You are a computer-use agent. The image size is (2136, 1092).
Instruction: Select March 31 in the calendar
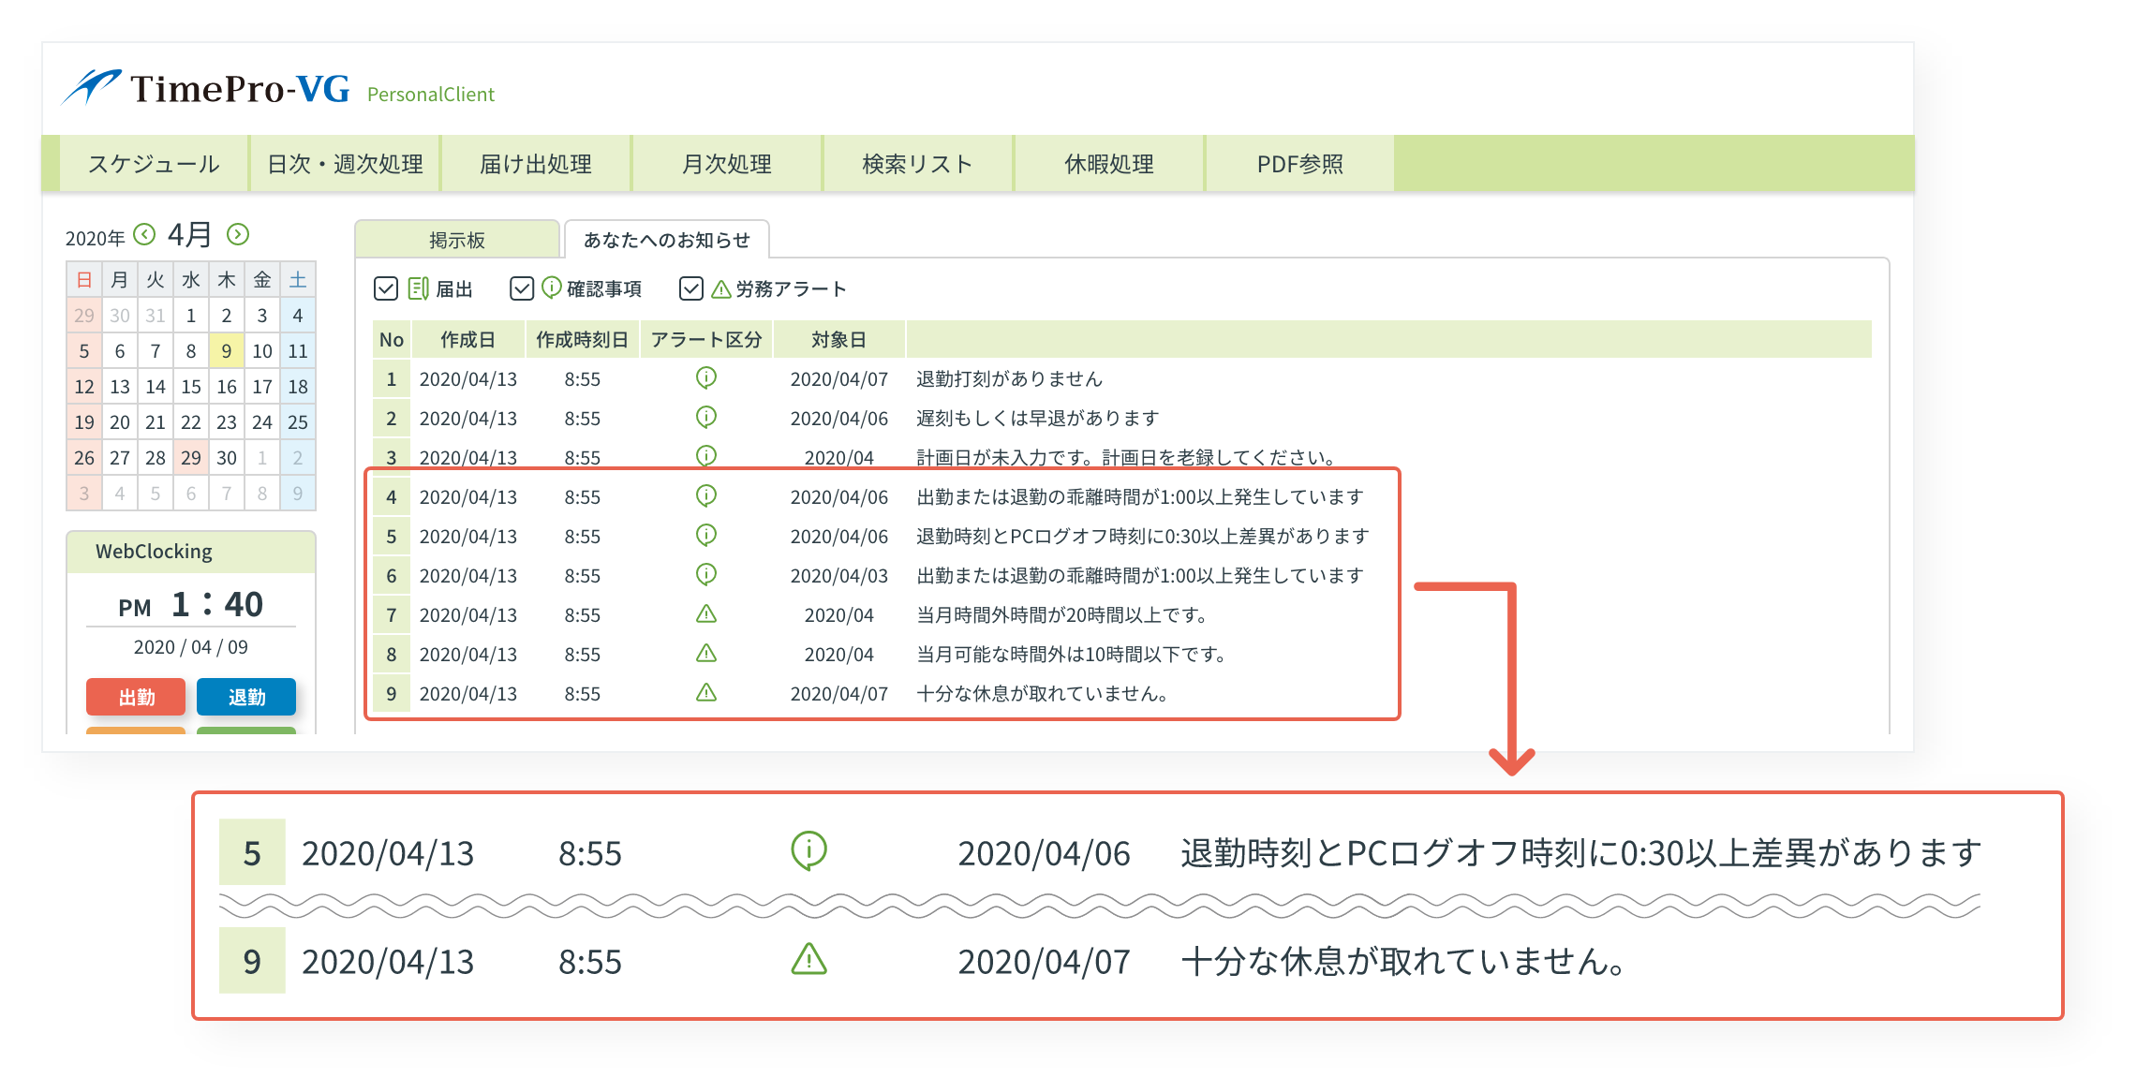pyautogui.click(x=156, y=316)
